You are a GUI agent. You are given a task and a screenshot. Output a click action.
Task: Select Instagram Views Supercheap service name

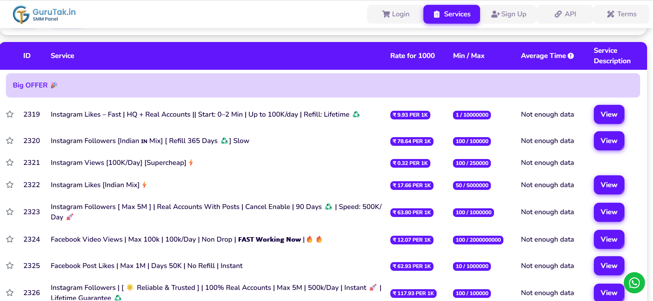tap(122, 162)
